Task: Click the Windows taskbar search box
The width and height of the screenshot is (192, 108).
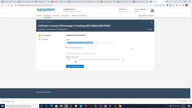Action: [22, 106]
